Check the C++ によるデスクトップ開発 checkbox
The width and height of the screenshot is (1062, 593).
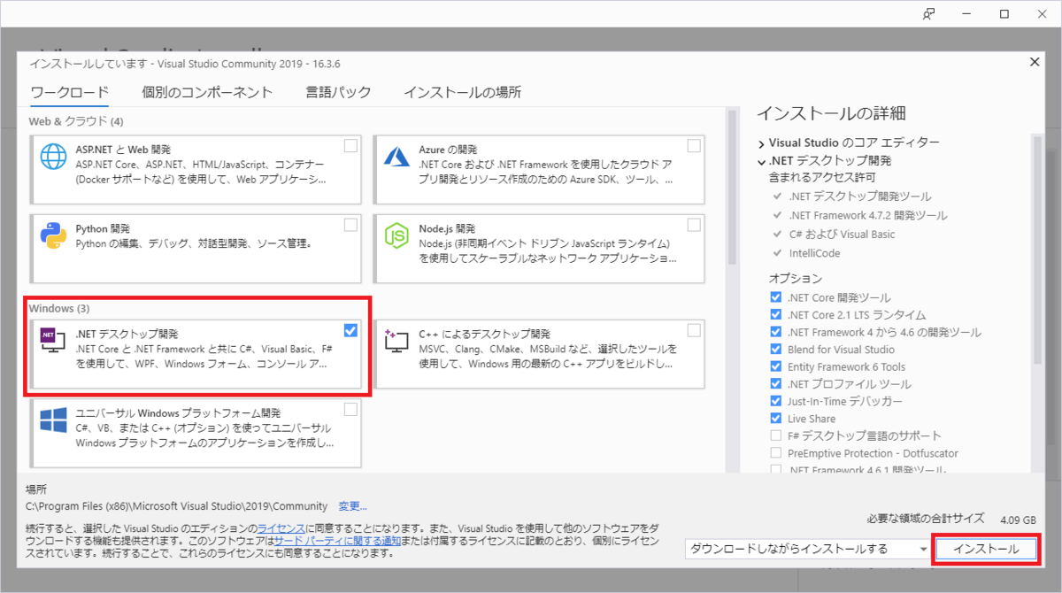click(x=693, y=330)
